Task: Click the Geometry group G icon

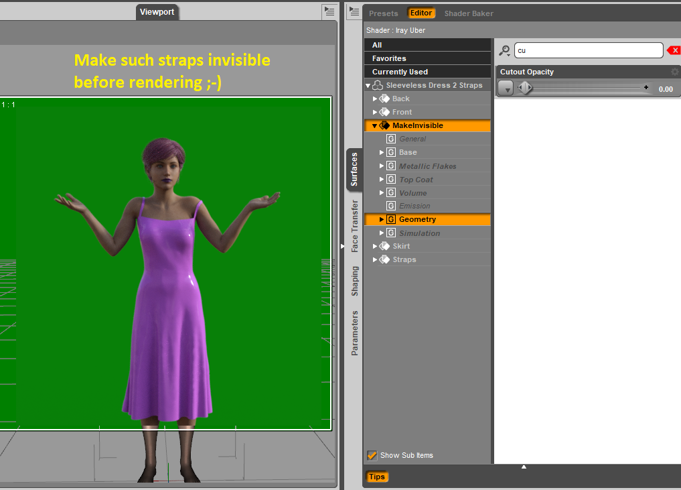Action: (391, 219)
